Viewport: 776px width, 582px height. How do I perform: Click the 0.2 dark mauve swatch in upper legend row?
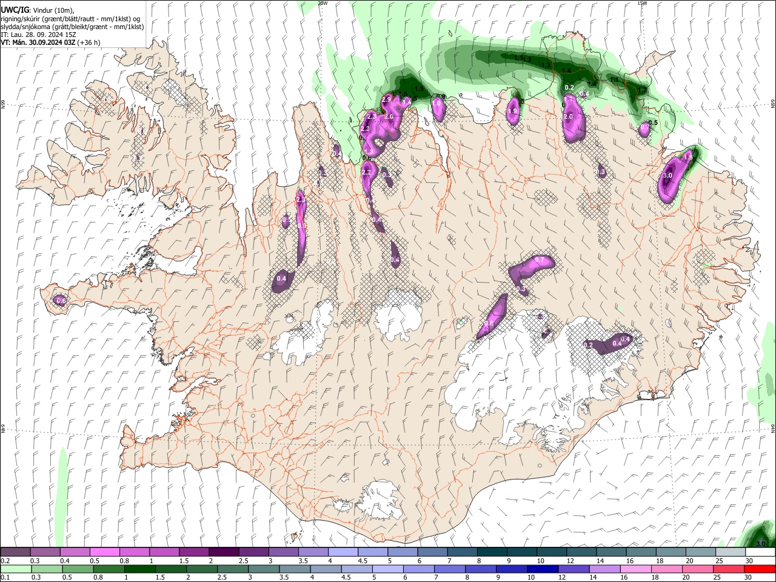15,552
